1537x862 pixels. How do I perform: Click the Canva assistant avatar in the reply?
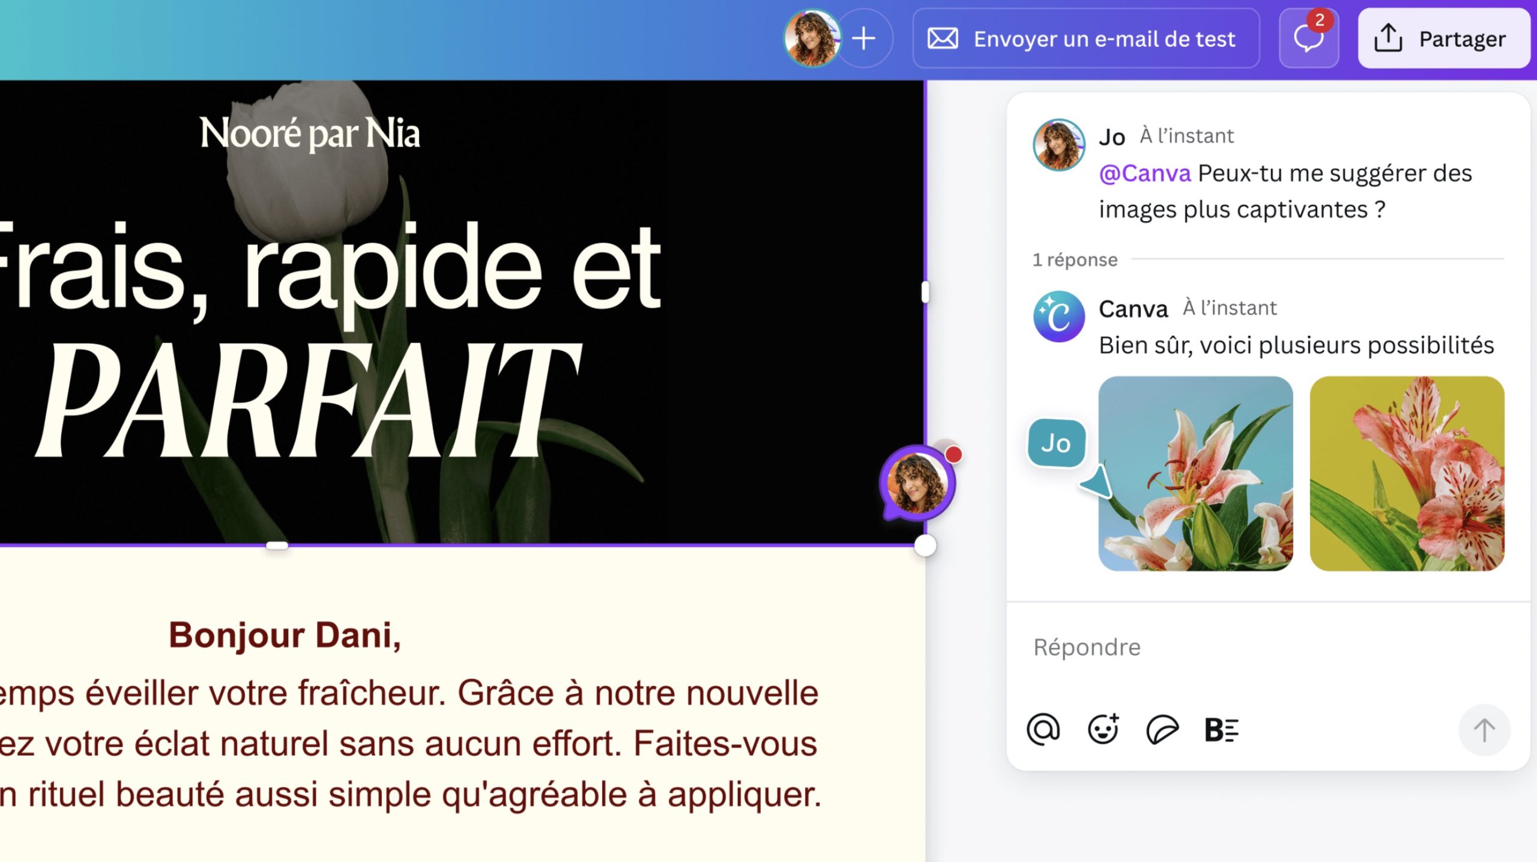point(1058,317)
